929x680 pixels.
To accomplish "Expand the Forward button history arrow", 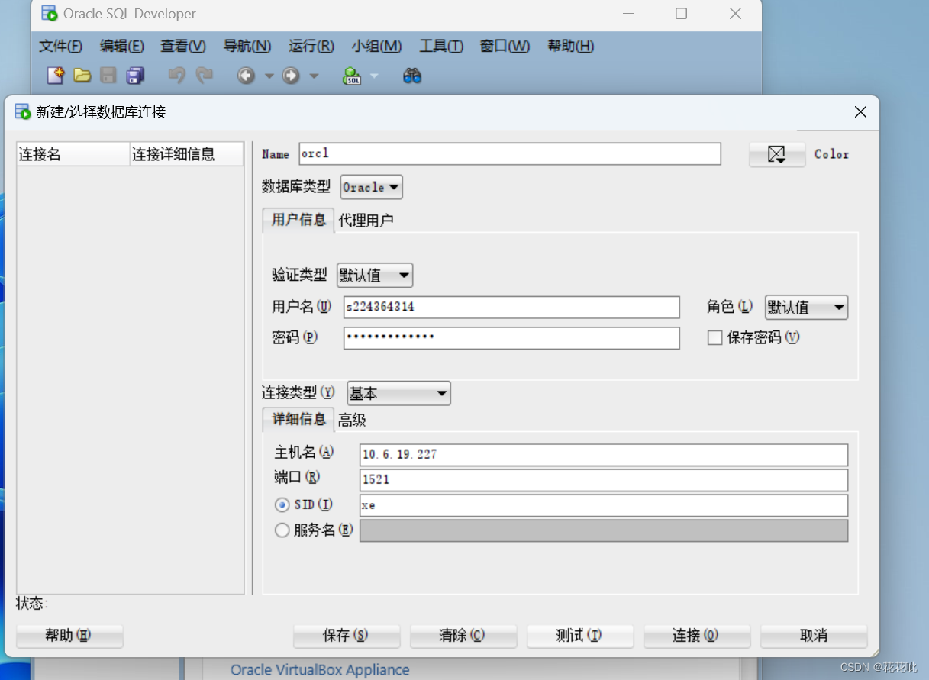I will 314,76.
